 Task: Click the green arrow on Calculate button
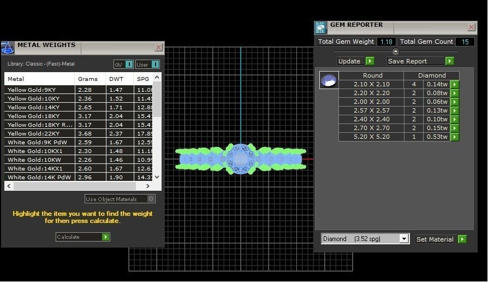pos(106,237)
